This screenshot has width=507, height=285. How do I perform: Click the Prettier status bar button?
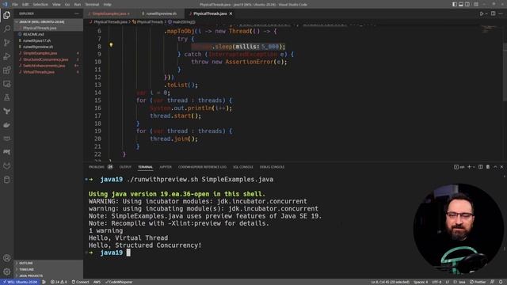click(478, 282)
